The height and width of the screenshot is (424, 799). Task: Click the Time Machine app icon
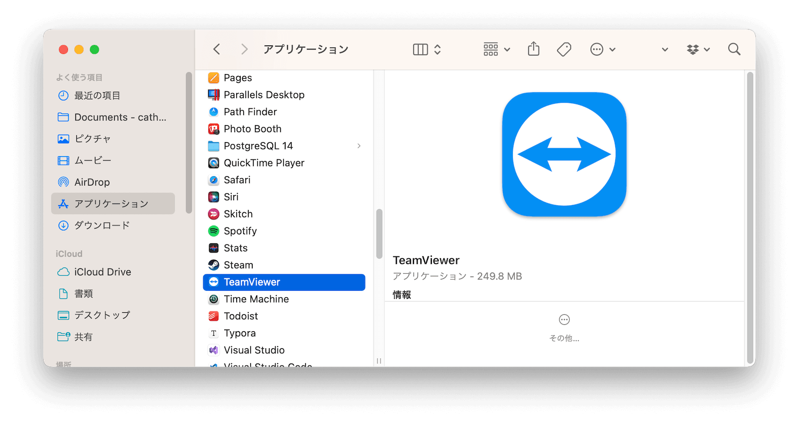[x=214, y=299]
